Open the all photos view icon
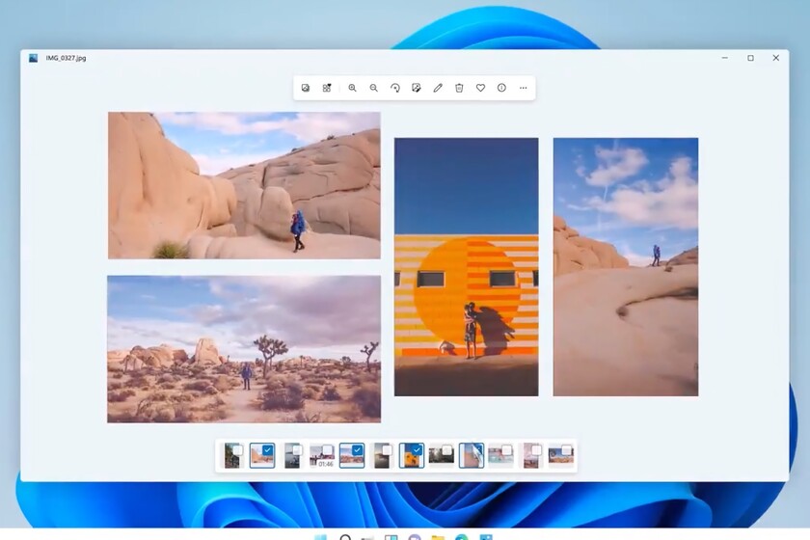Viewport: 810px width, 540px height. [x=306, y=88]
